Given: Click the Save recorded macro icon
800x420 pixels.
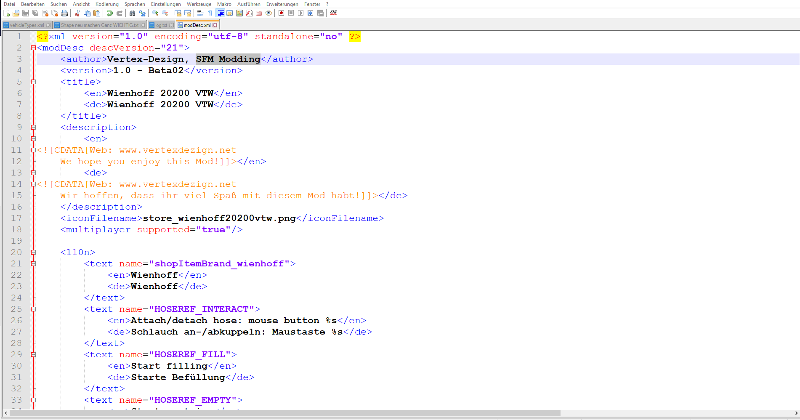Looking at the screenshot, I should click(320, 13).
